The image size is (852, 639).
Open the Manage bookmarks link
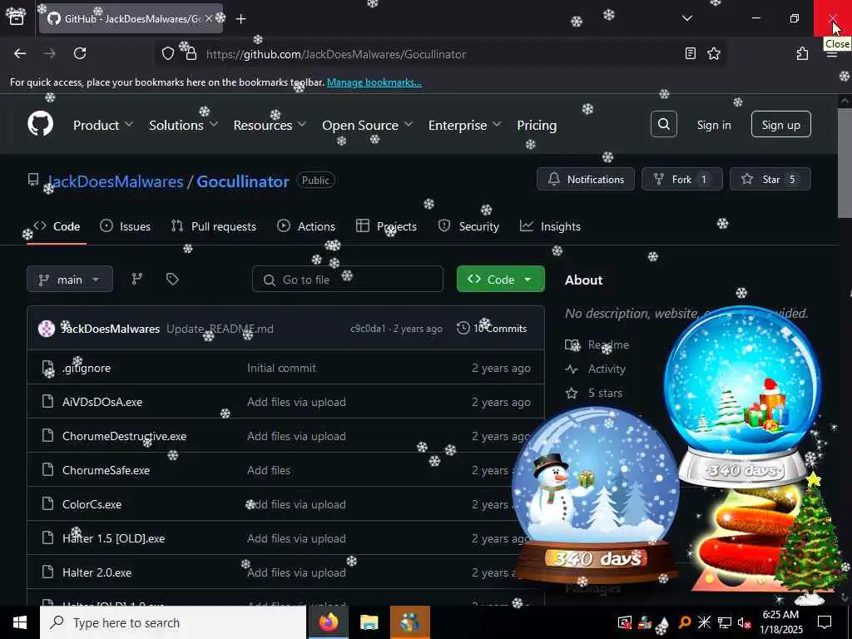click(374, 82)
